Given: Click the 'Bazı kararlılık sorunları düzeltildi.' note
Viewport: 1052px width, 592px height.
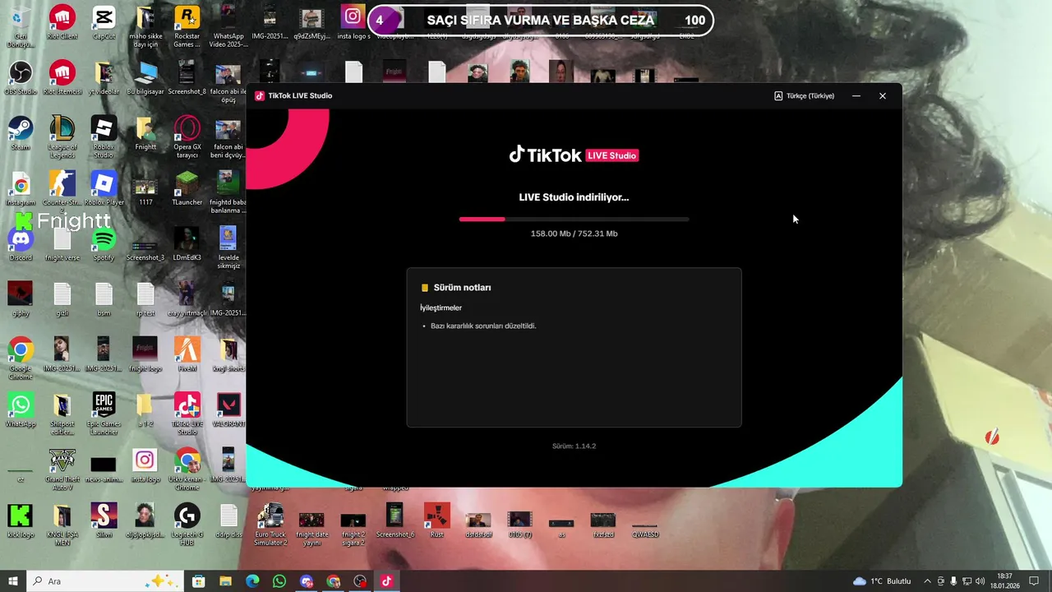Looking at the screenshot, I should [x=483, y=326].
